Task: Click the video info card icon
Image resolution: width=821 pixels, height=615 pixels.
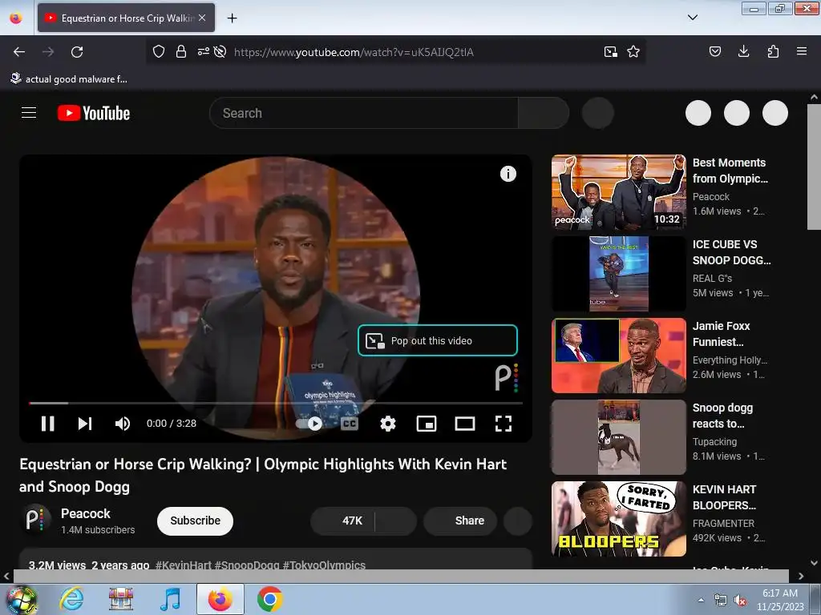Action: pos(508,174)
